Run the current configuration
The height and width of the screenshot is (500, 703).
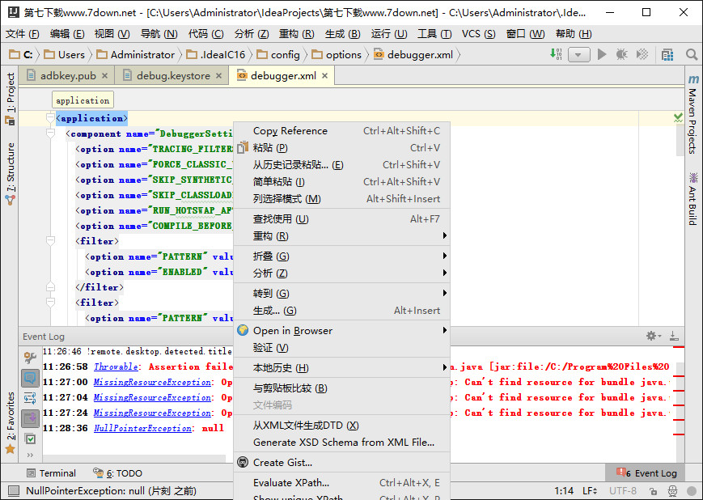(602, 55)
